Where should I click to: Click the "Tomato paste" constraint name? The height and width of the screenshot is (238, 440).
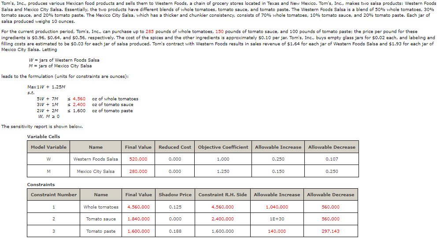point(101,231)
